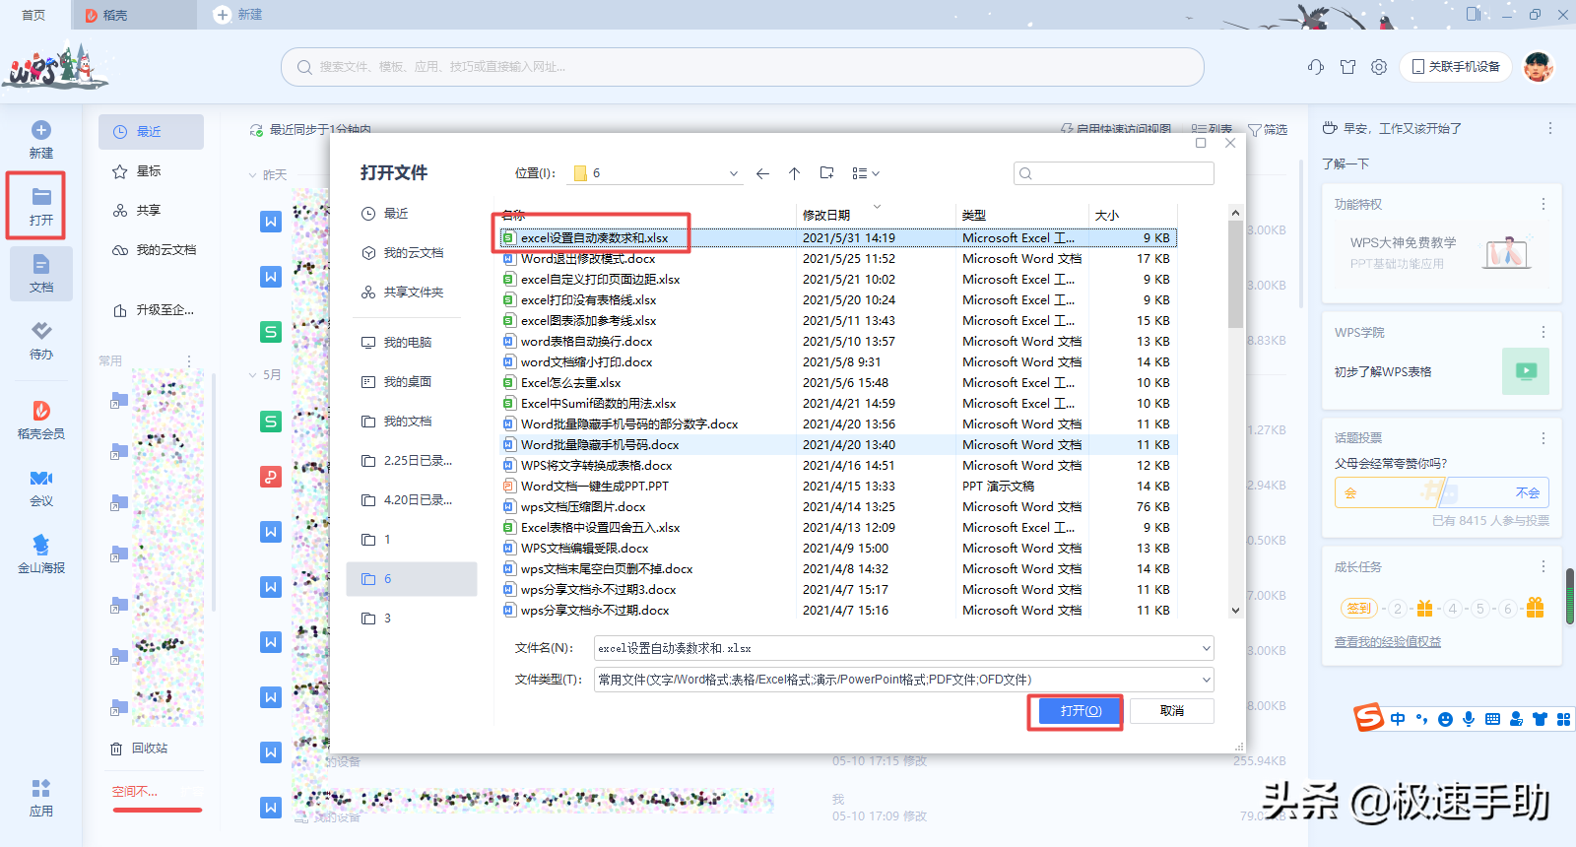Click the file list vertical scrollbar
Viewport: 1576px width, 847px height.
point(1235,276)
